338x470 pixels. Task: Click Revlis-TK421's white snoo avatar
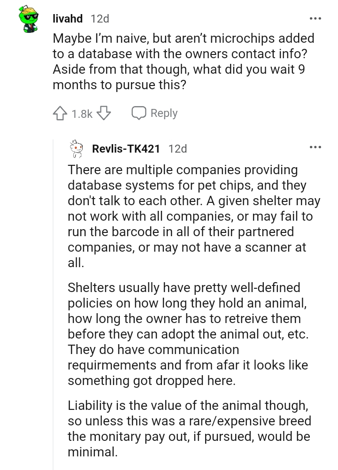tap(76, 148)
